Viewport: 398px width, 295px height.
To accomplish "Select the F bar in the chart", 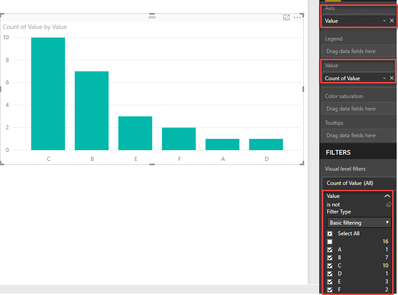I will 179,139.
